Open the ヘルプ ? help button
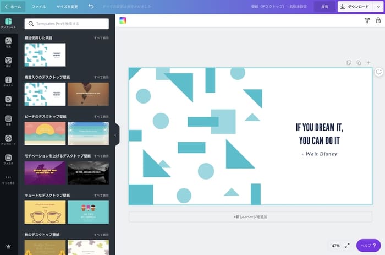This screenshot has width=385, height=255. tap(369, 245)
